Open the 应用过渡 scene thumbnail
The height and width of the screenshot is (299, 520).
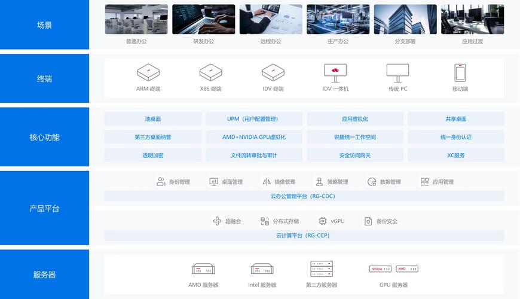coord(473,19)
